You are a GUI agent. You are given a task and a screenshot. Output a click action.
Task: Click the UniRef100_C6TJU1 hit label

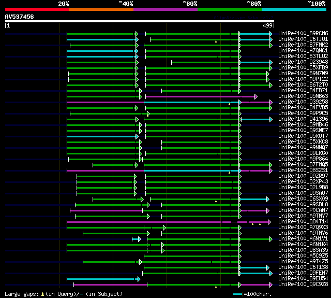tap(303, 39)
